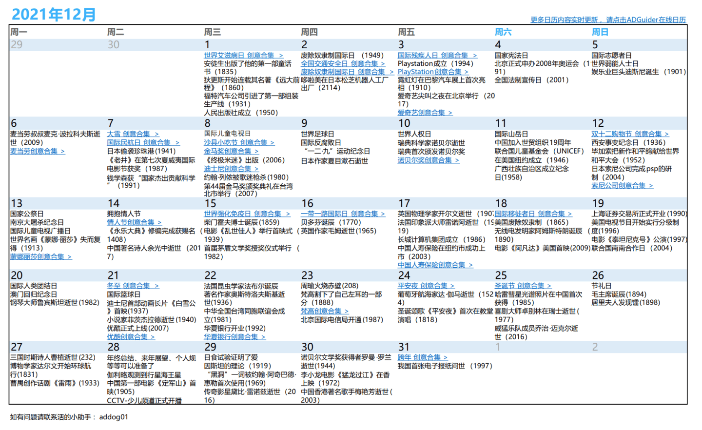Select 国际人类团结日 on December 20
702x430 pixels.
pyautogui.click(x=34, y=285)
